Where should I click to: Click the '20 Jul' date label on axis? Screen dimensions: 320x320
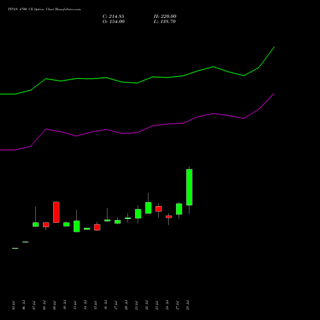pos(126,305)
